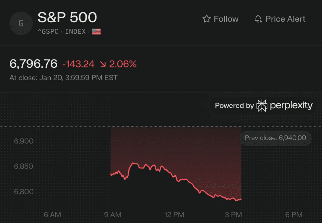Click the Prev close 6,940.00 label
Image resolution: width=322 pixels, height=223 pixels.
[275, 138]
